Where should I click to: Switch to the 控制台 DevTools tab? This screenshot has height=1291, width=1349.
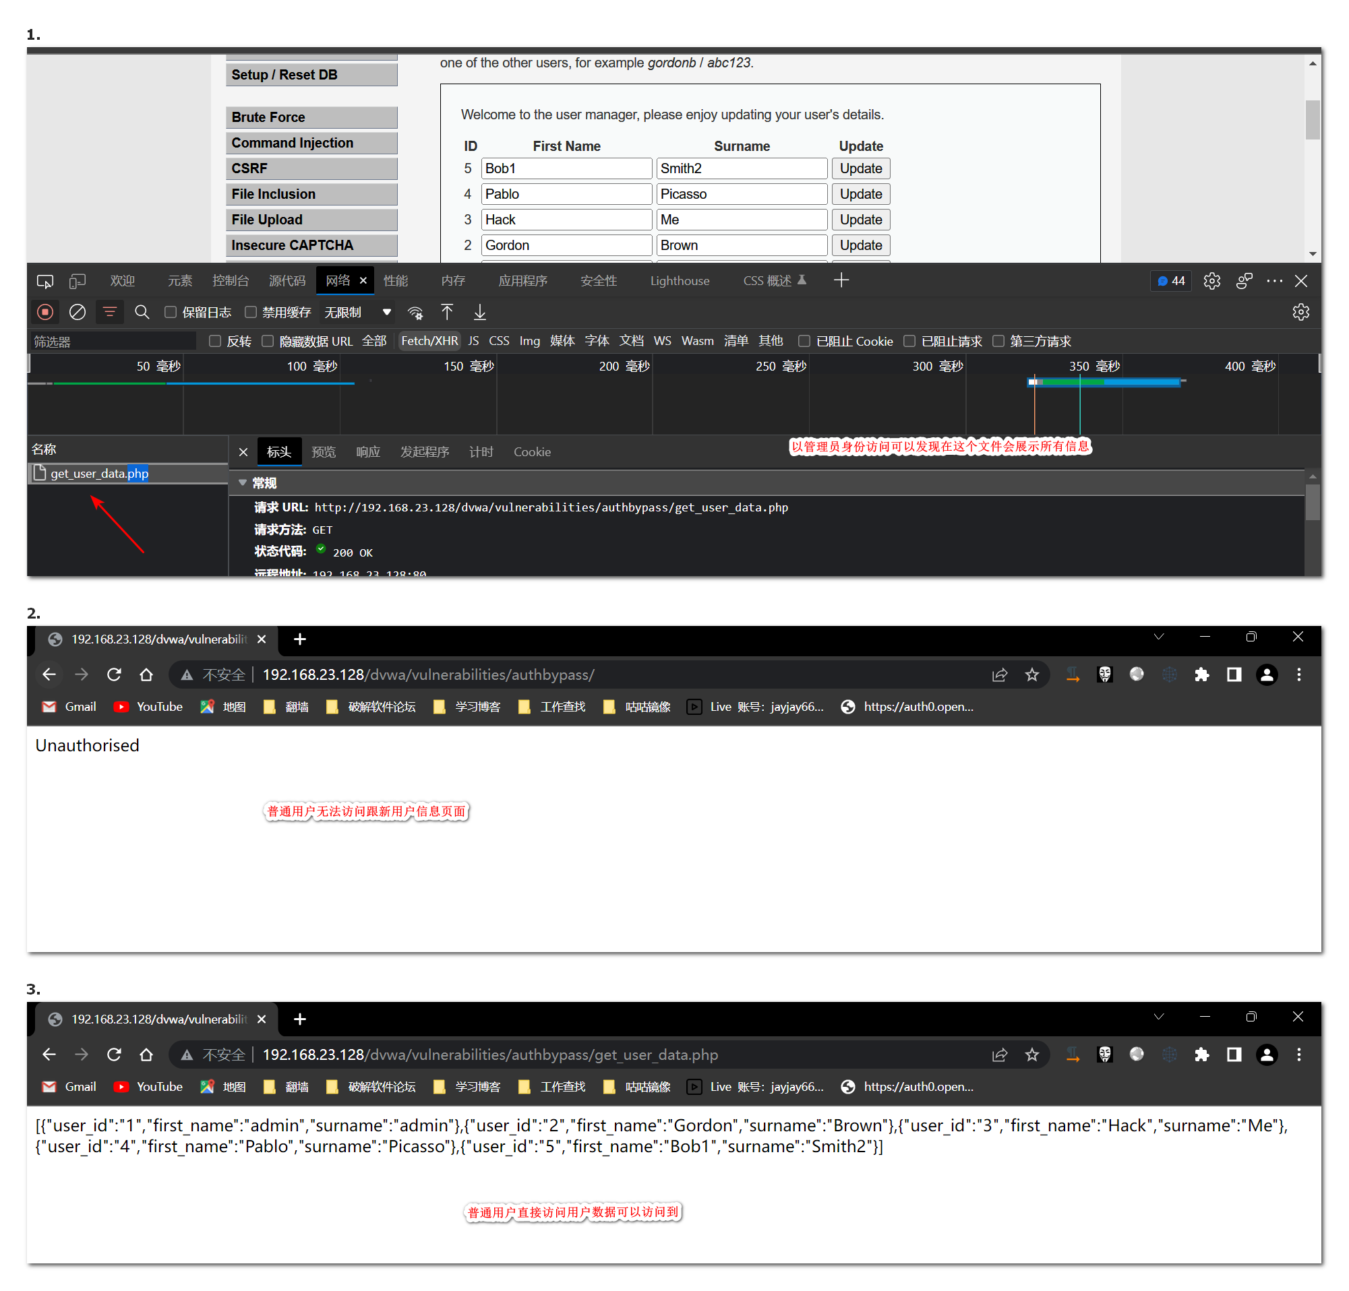click(x=230, y=280)
